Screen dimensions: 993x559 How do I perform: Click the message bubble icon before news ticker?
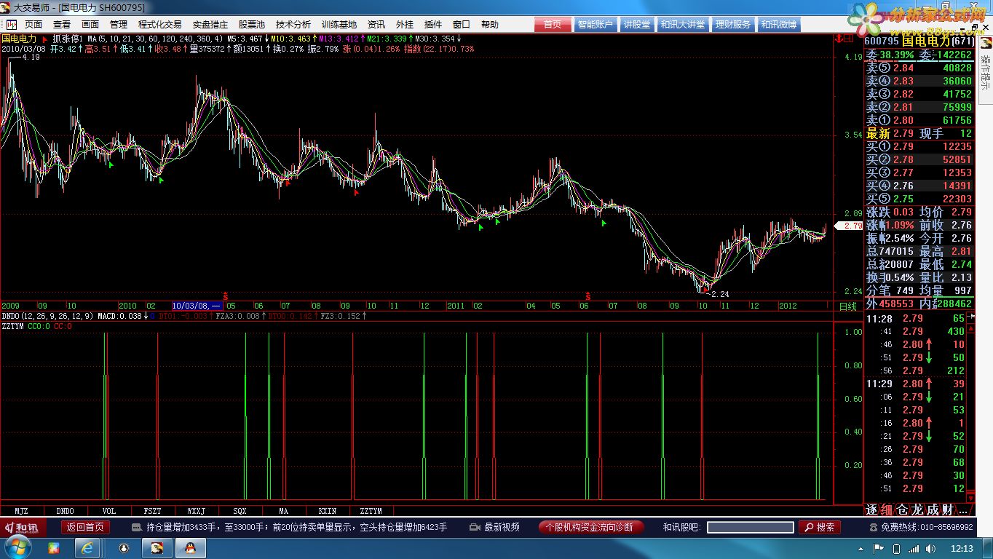pyautogui.click(x=136, y=527)
